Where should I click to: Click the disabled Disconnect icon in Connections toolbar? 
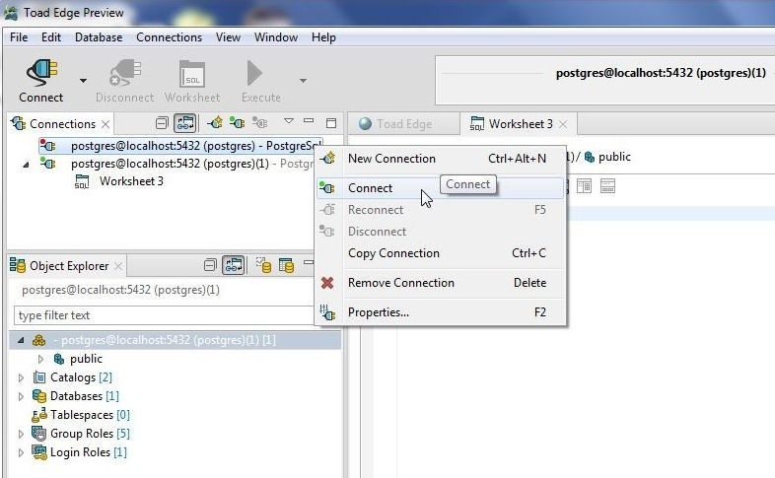[259, 122]
